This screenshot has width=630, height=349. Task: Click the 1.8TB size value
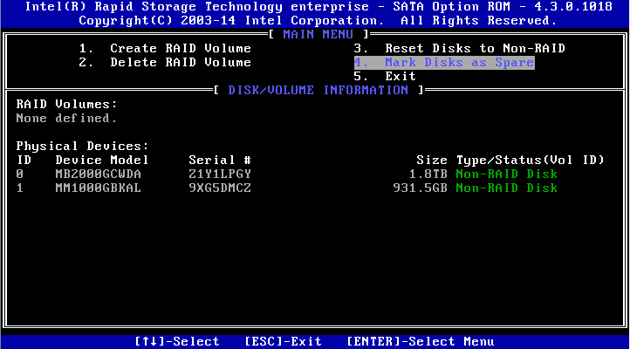click(428, 174)
